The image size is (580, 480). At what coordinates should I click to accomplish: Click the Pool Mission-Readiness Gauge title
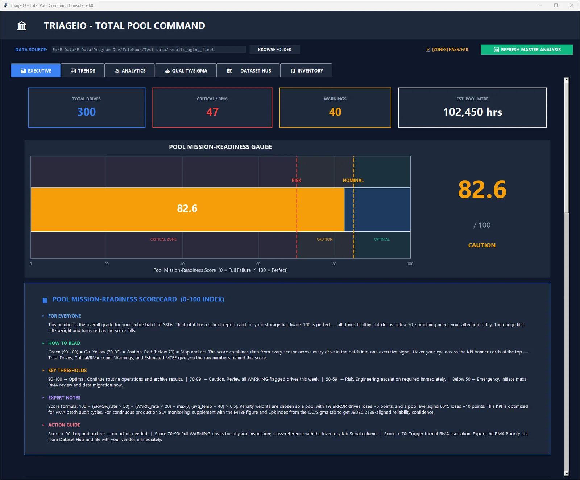pyautogui.click(x=220, y=147)
